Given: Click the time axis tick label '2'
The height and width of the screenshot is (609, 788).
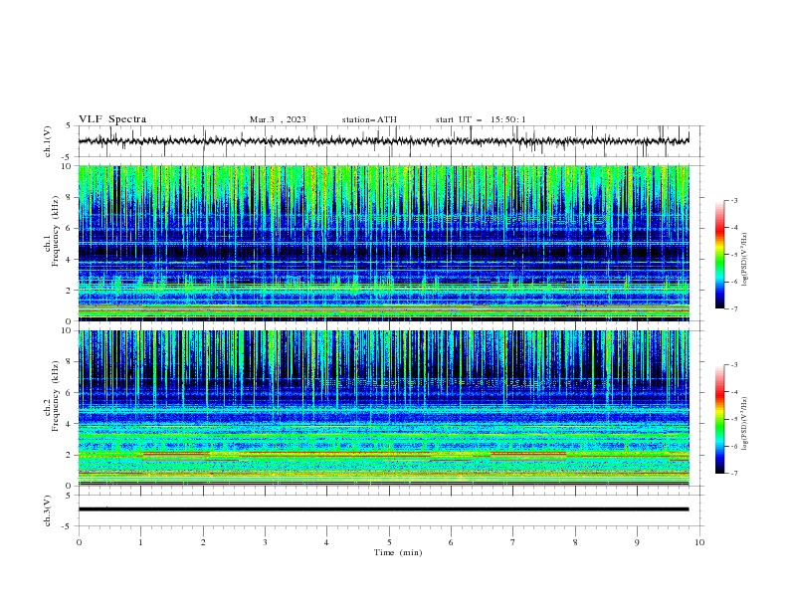Looking at the screenshot, I should click(x=203, y=542).
